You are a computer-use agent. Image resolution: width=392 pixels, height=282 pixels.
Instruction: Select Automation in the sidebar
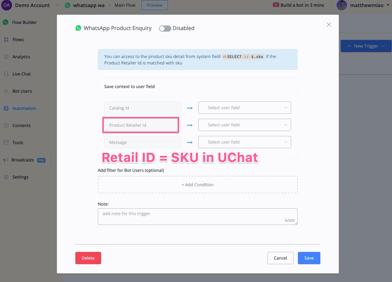click(24, 108)
